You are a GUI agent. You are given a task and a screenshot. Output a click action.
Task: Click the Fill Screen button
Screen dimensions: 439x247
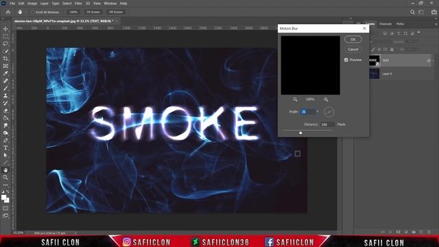tap(116, 12)
